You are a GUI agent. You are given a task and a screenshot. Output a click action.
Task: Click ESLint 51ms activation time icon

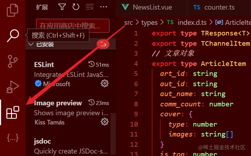(x=91, y=64)
